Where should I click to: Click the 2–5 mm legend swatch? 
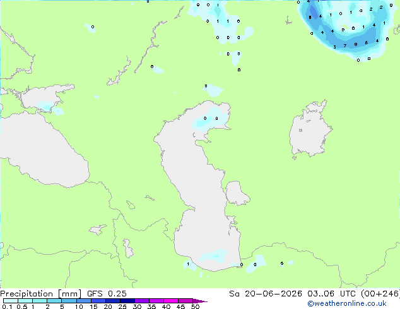(x=54, y=301)
